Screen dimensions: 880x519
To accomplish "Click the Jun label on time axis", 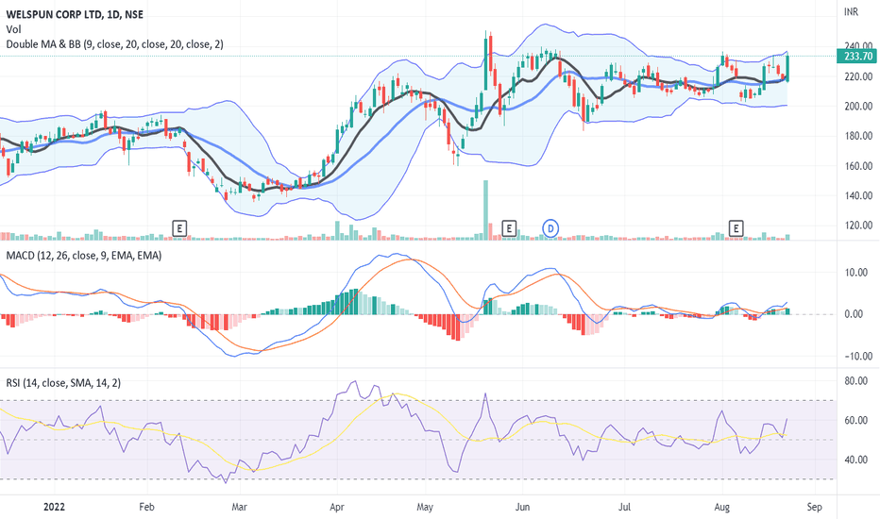I will [522, 508].
